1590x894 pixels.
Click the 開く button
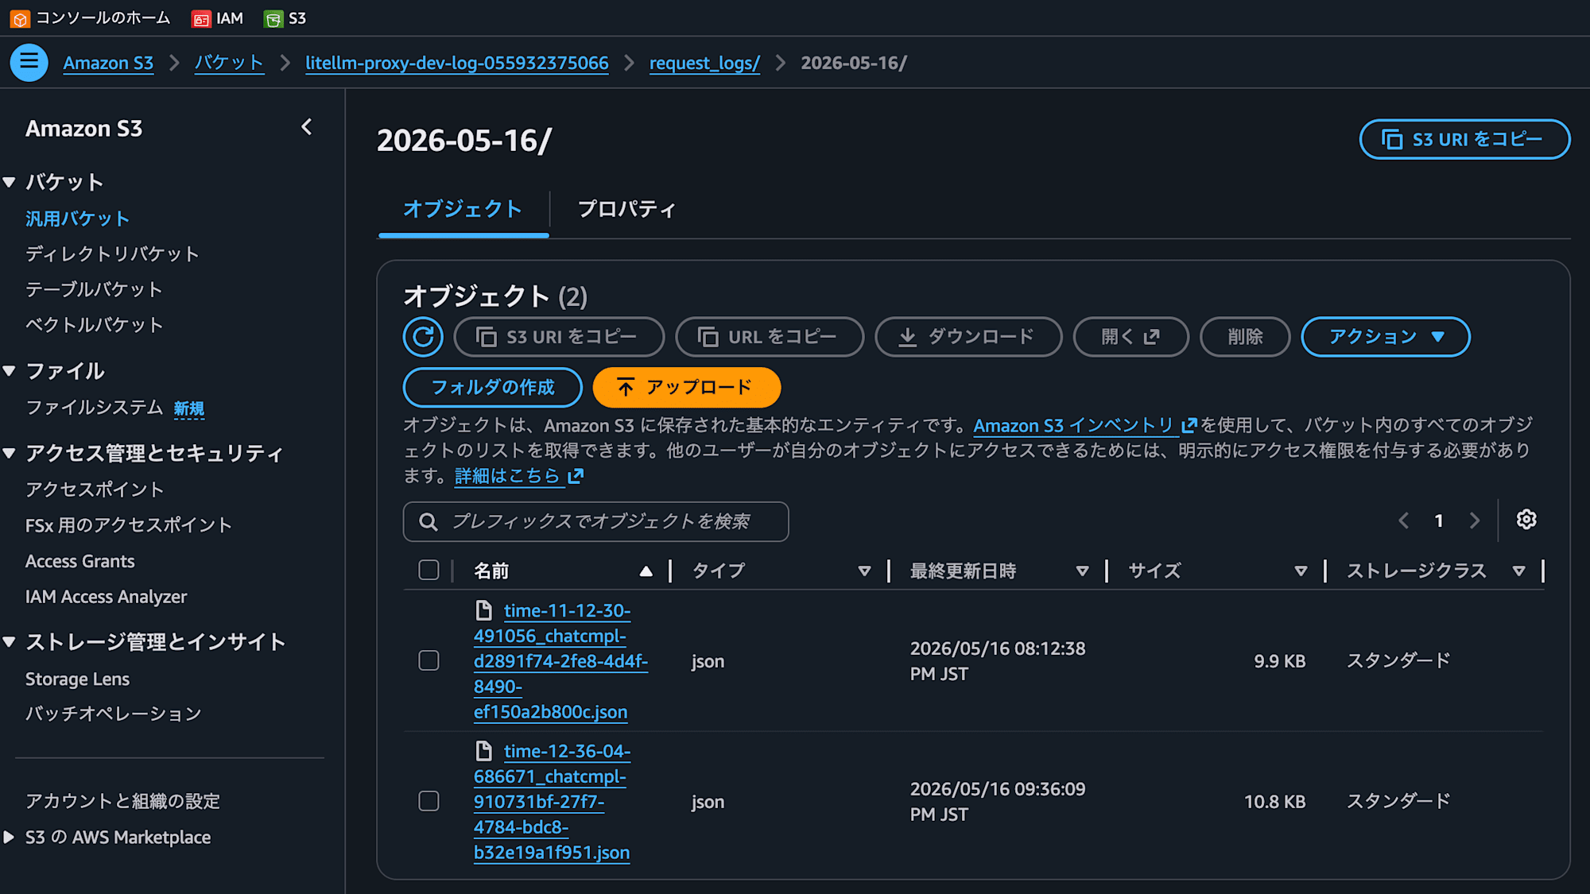[1130, 337]
